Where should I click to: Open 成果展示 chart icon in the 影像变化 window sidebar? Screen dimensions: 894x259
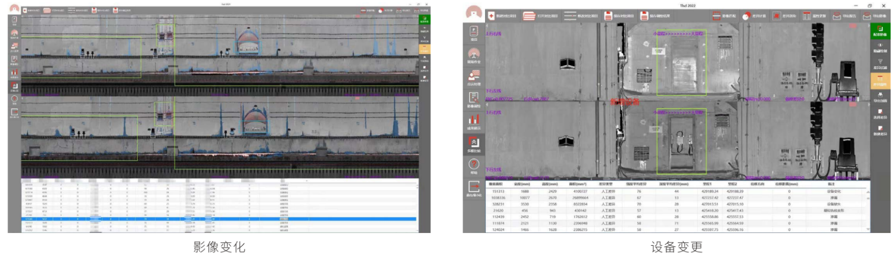click(x=14, y=73)
